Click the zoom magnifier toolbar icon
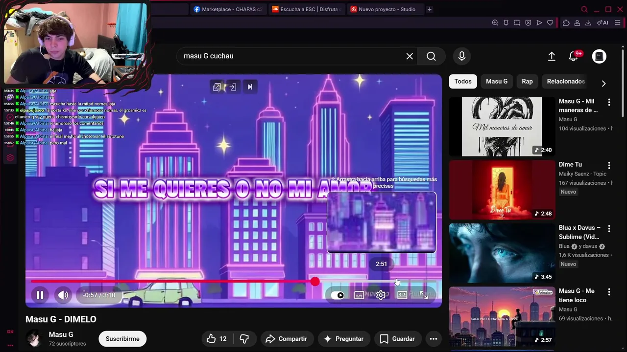This screenshot has height=352, width=627. (495, 23)
